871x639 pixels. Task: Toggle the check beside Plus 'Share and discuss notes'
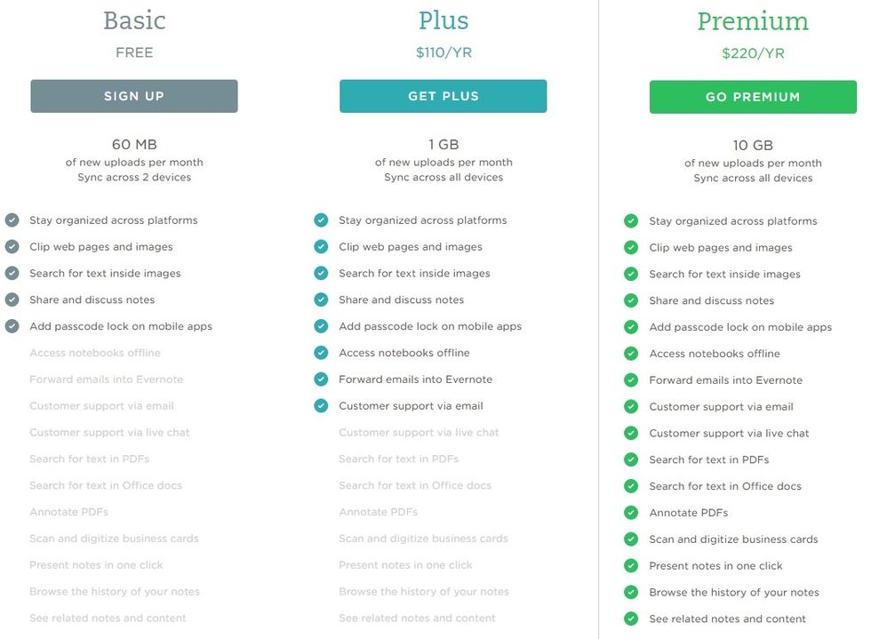[321, 300]
